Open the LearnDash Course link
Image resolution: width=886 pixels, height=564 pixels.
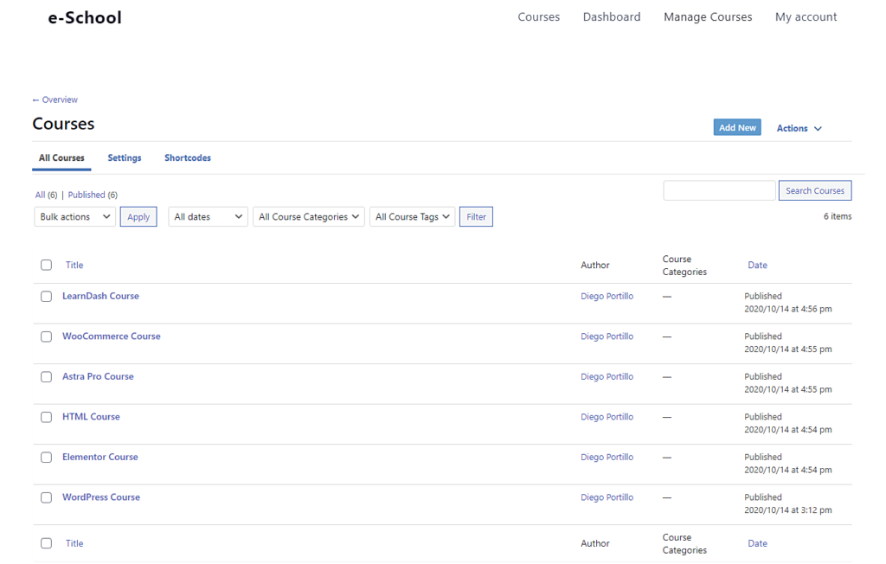coord(100,296)
